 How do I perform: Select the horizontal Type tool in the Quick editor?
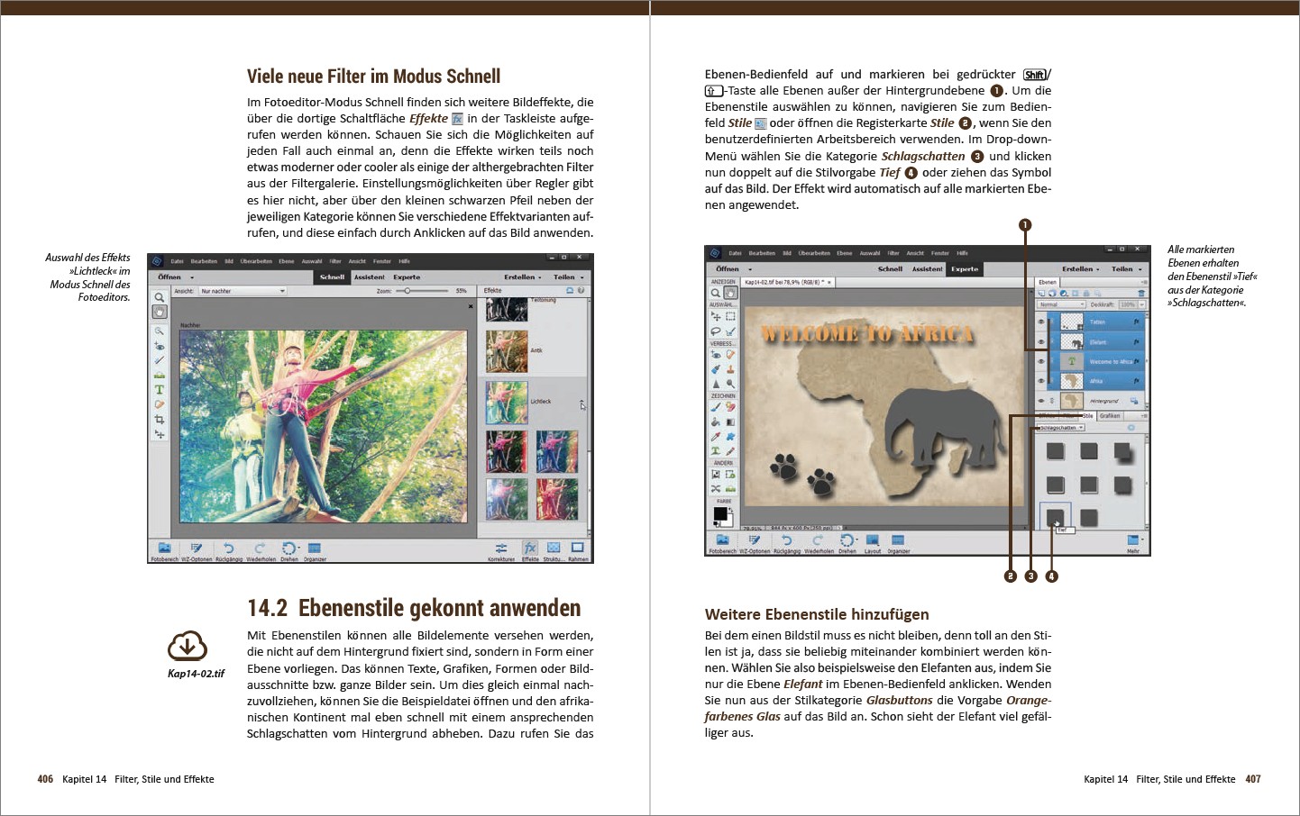coord(160,390)
